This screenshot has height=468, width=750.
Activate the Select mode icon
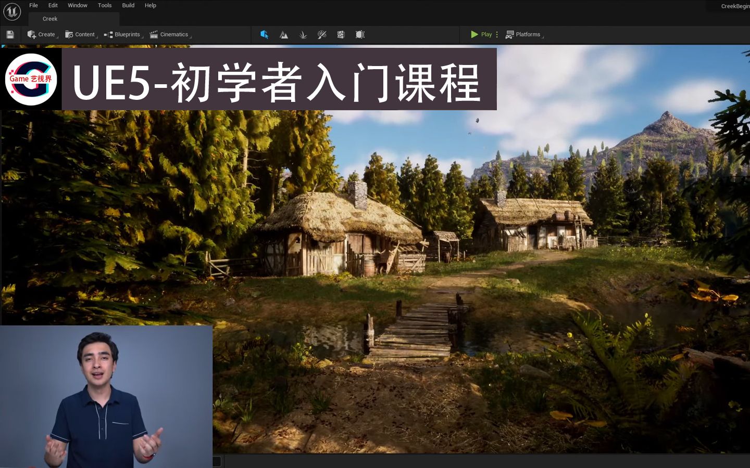pyautogui.click(x=265, y=34)
